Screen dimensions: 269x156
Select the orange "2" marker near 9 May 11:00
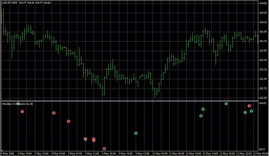pyautogui.click(x=85, y=139)
